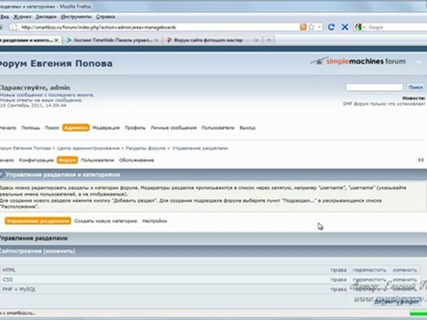The height and width of the screenshot is (320, 427).
Task: Follow Центр администрирования breadcrumb link
Action: [x=88, y=148]
